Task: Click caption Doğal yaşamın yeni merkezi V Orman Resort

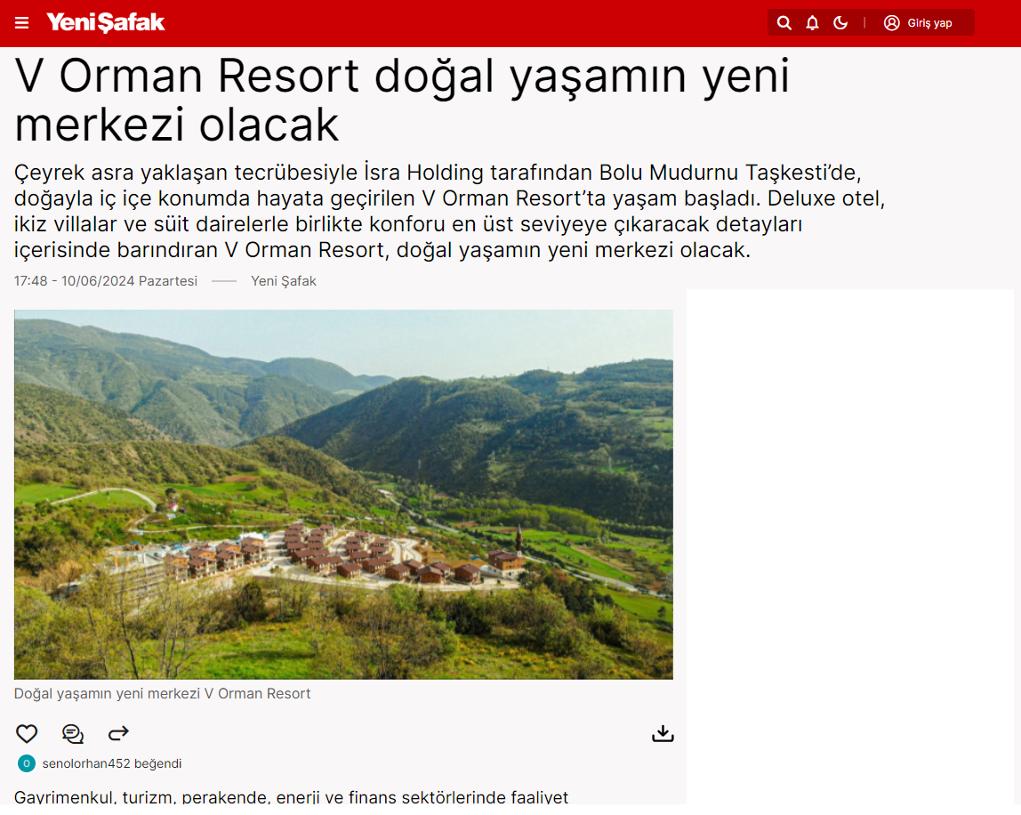Action: point(162,693)
